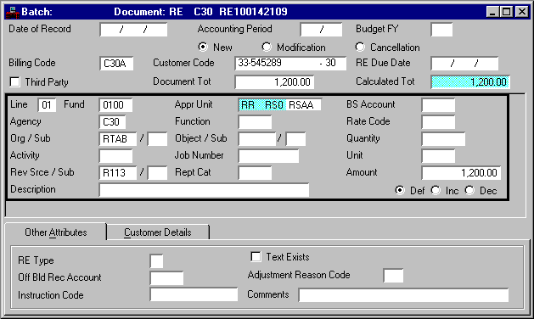Click the Agency field C30
Screen dimensions: 534x319
[112, 122]
